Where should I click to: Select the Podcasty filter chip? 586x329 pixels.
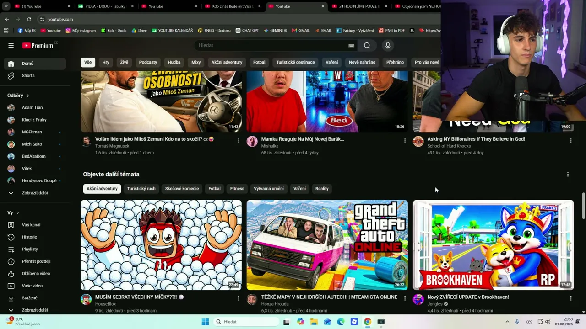148,62
